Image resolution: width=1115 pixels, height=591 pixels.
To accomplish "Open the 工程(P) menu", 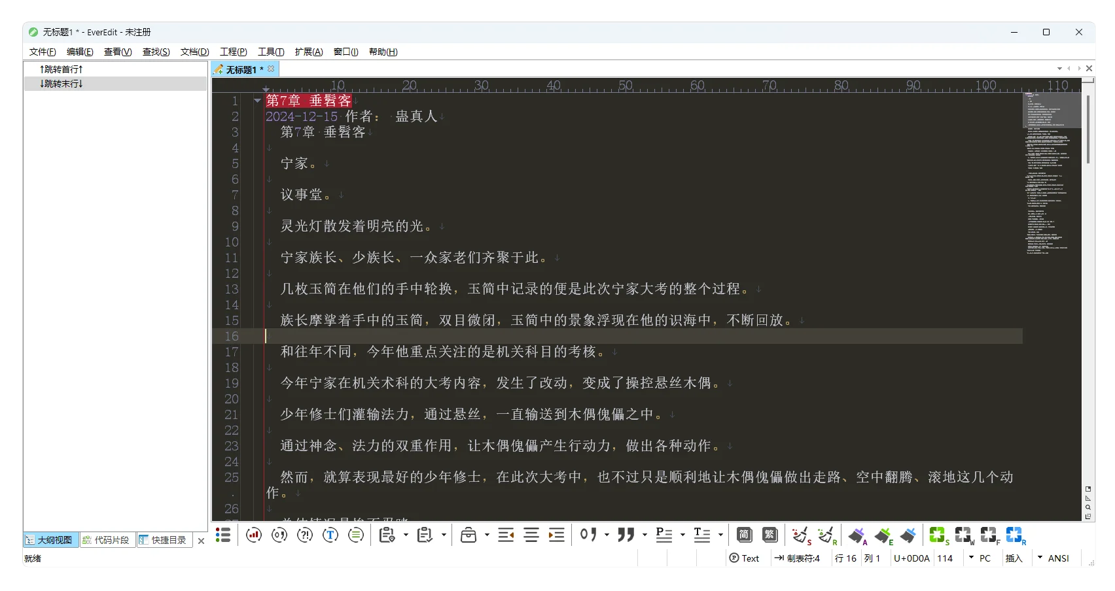I will (234, 52).
